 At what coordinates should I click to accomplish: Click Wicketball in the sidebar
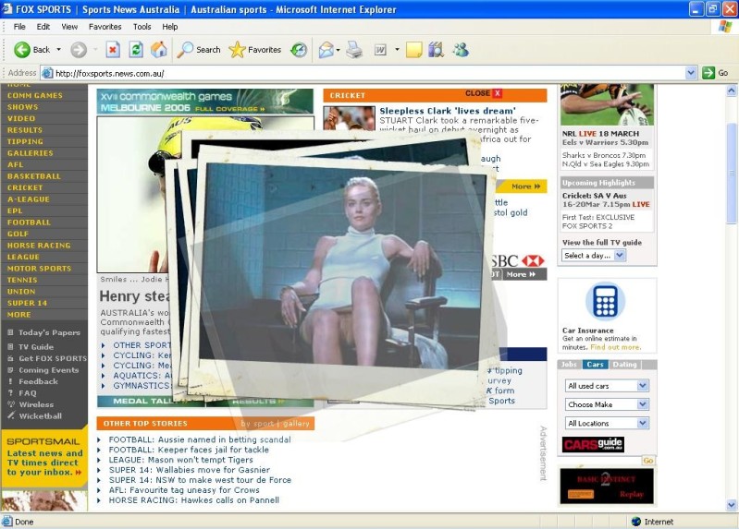pyautogui.click(x=40, y=416)
